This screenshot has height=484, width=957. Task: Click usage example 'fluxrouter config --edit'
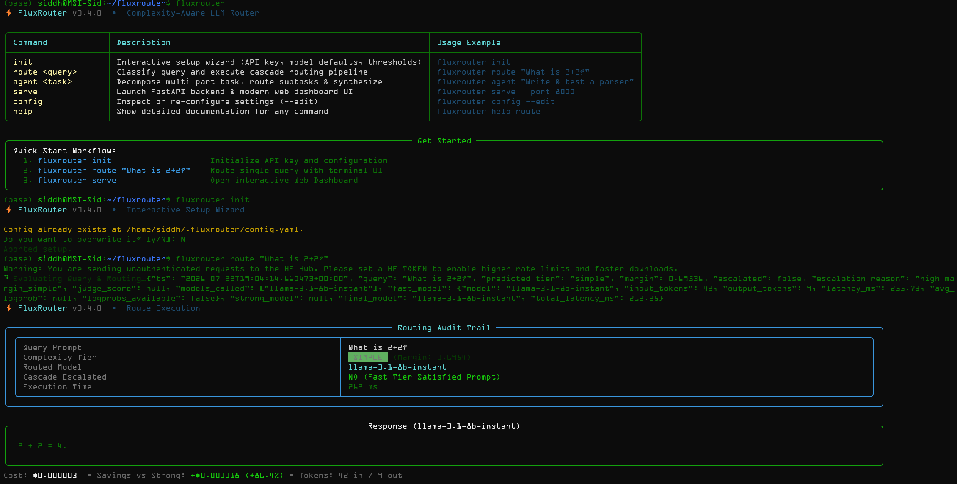pyautogui.click(x=496, y=101)
